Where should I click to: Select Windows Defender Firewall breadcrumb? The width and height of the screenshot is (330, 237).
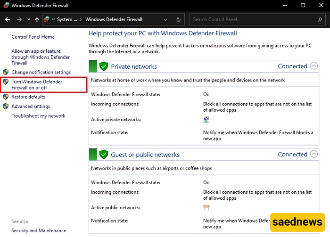pos(114,20)
